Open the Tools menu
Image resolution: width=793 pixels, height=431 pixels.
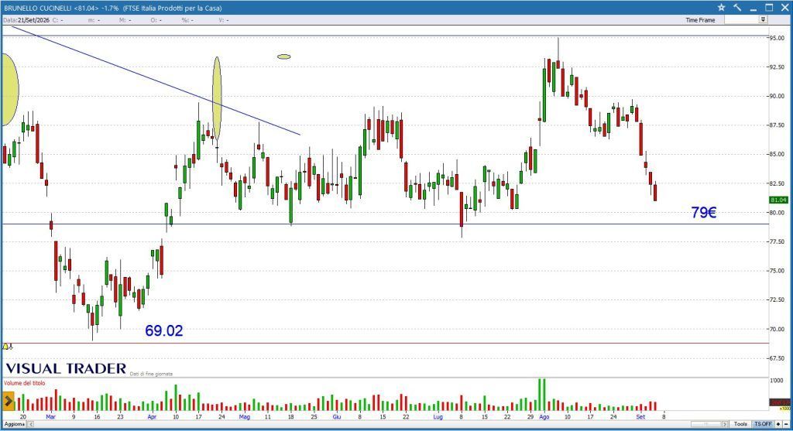[740, 424]
